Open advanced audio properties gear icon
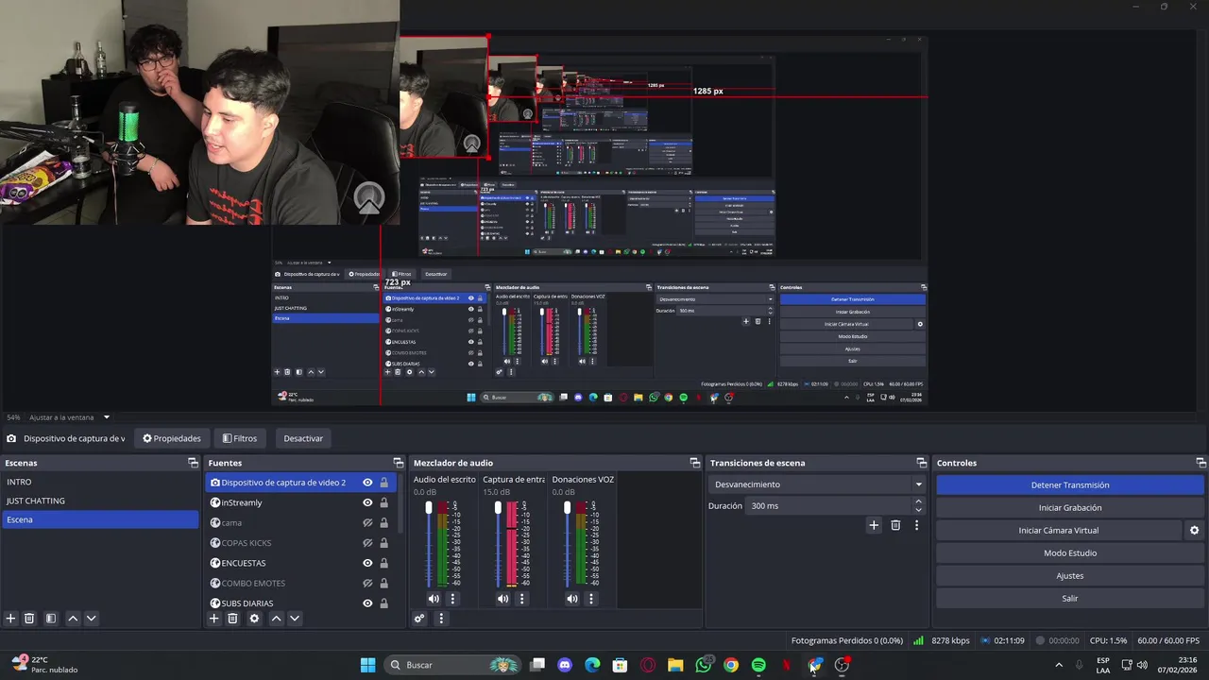The height and width of the screenshot is (680, 1209). click(419, 619)
